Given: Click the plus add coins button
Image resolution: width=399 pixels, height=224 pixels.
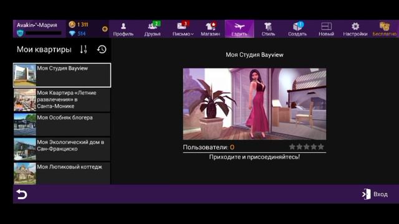Looking at the screenshot, I should (105, 29).
